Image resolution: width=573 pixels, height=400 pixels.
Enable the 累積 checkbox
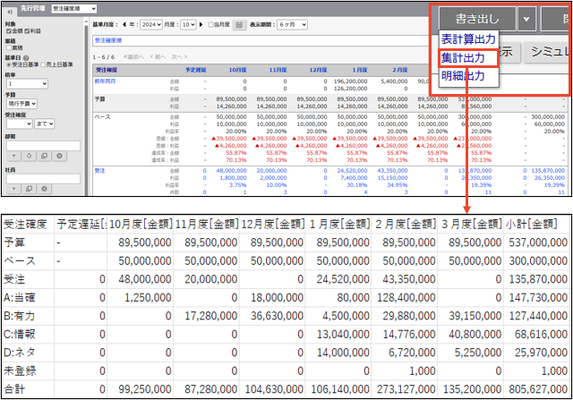8,47
